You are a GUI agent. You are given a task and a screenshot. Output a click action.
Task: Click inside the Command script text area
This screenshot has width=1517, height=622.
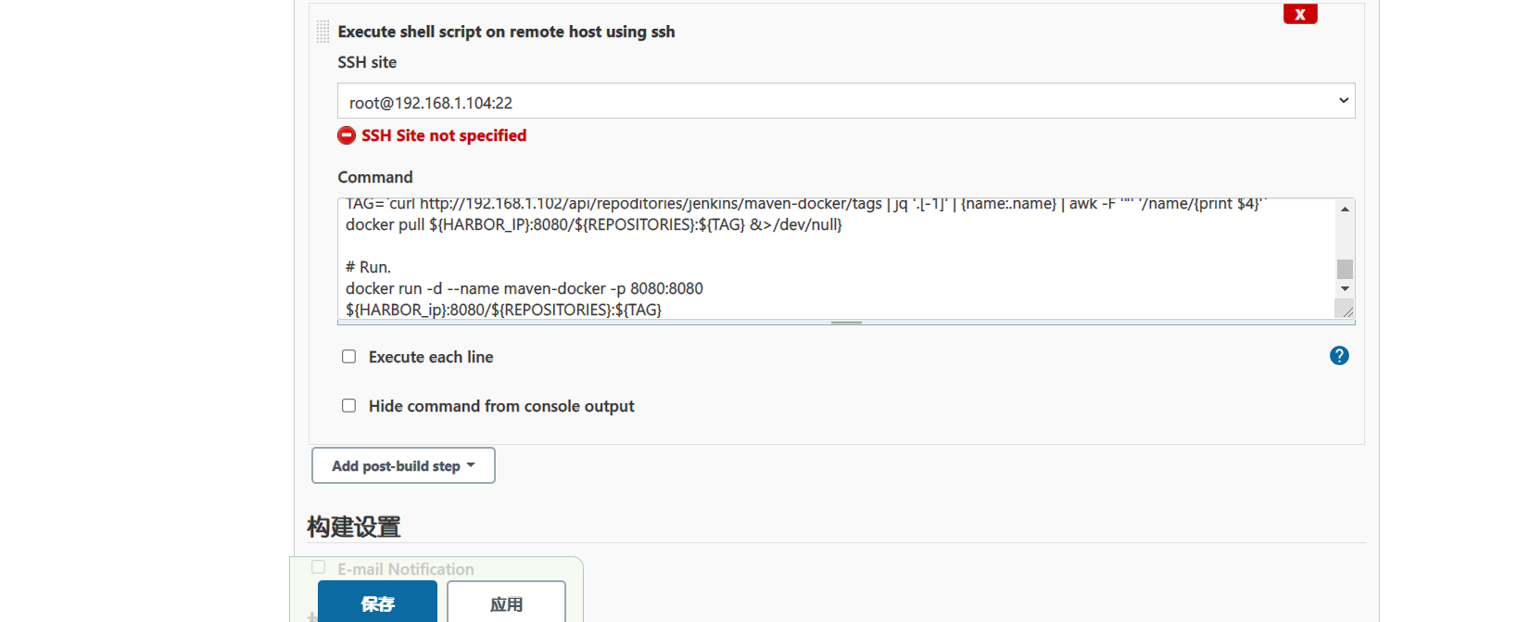836,259
